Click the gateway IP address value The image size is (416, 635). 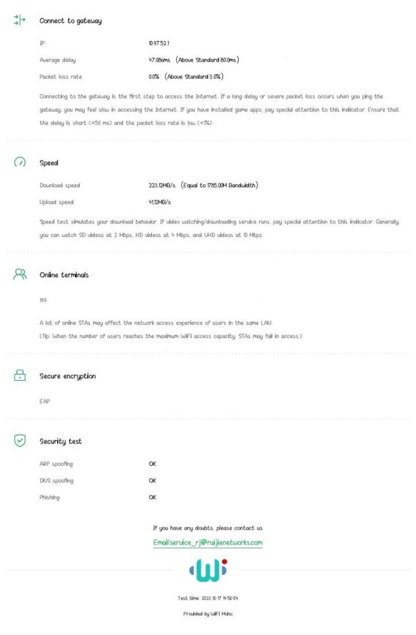(159, 43)
